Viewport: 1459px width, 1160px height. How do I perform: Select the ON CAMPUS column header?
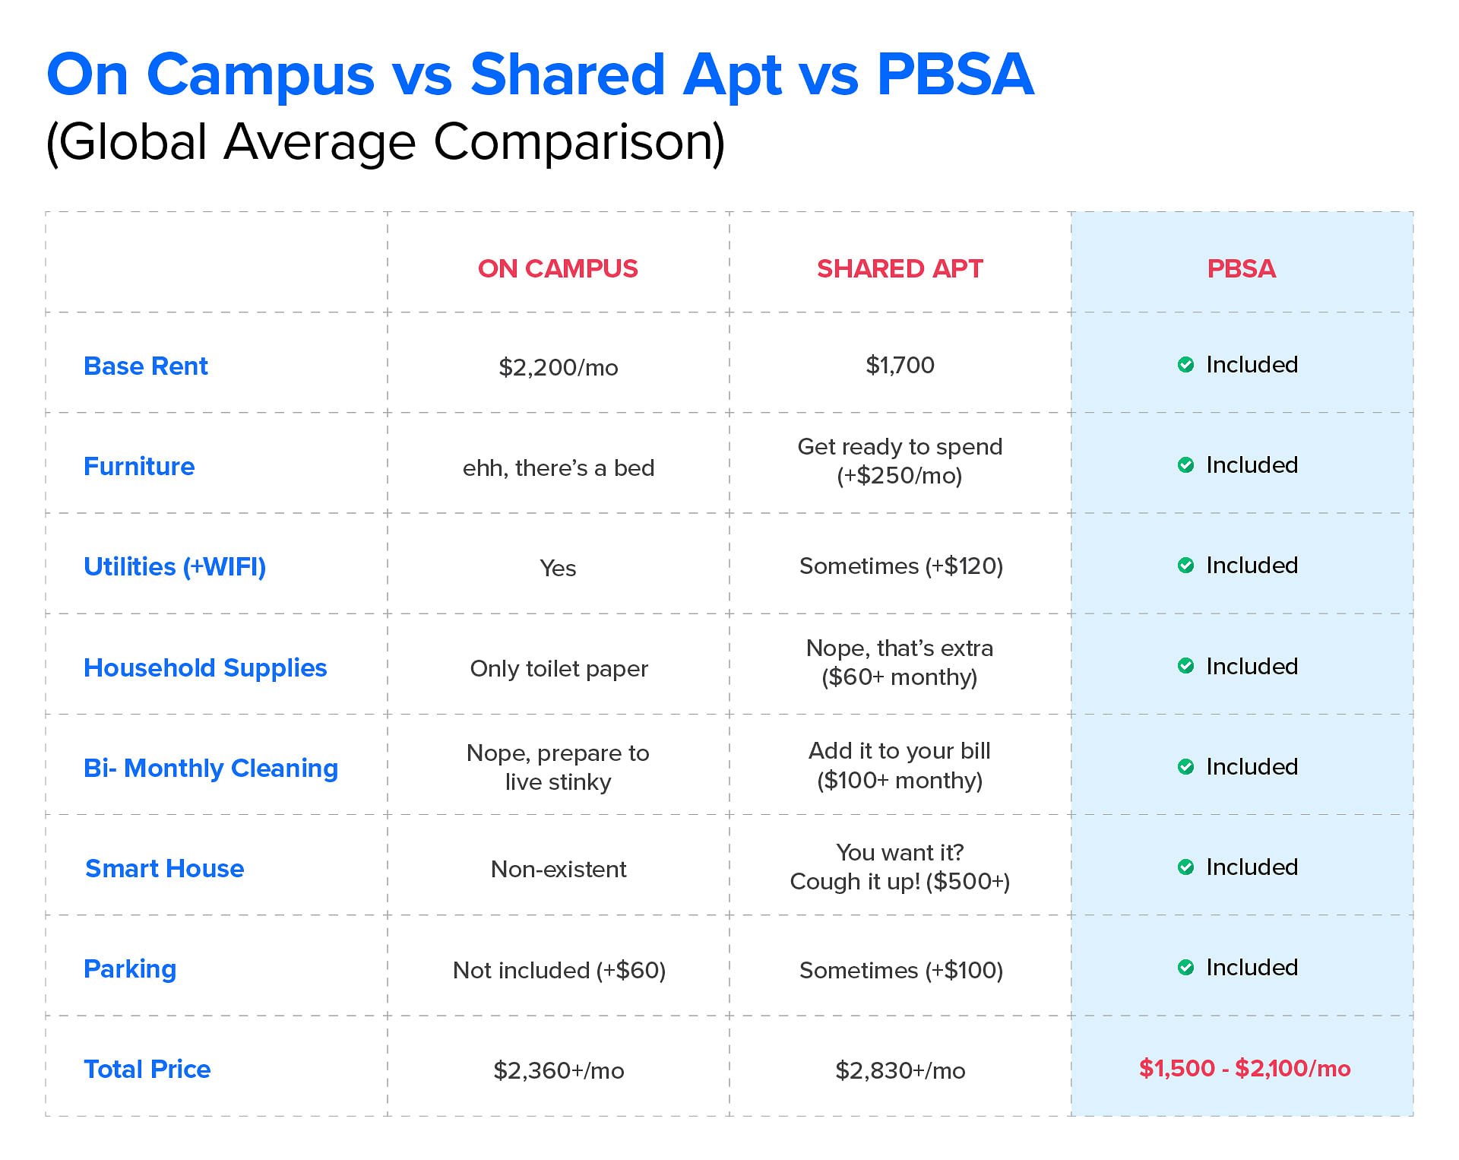[x=558, y=268]
